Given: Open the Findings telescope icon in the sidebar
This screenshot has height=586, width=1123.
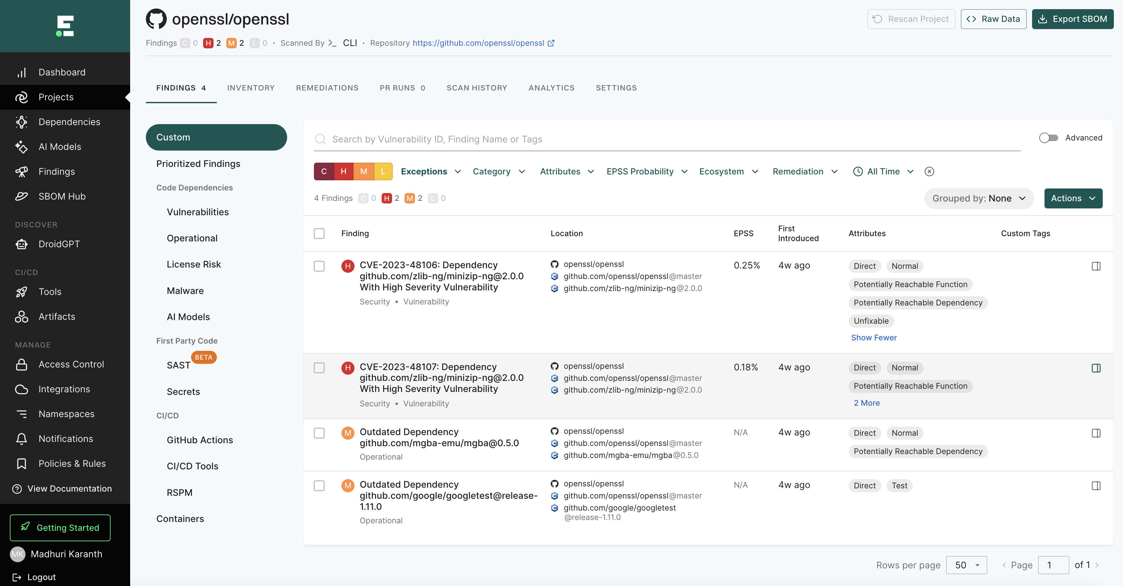Looking at the screenshot, I should [21, 171].
